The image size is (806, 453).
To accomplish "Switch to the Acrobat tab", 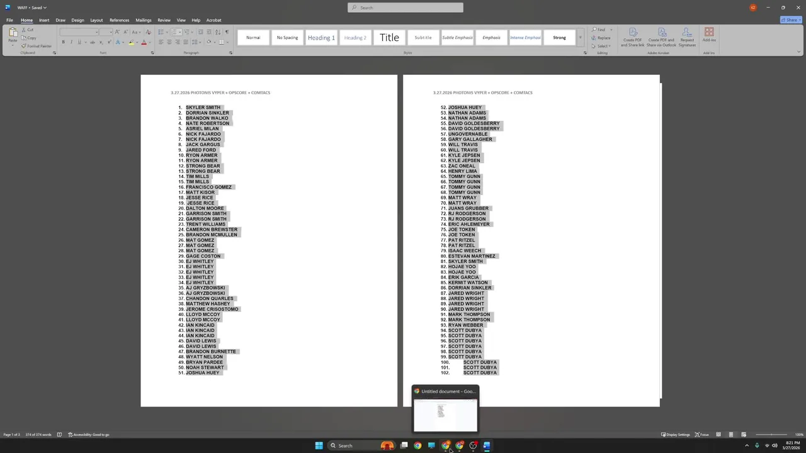I will click(213, 20).
